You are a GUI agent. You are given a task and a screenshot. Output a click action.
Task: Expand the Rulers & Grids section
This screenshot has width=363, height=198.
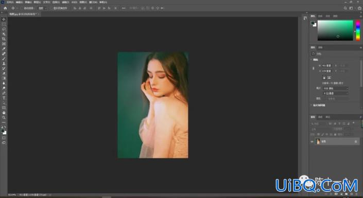pos(312,105)
